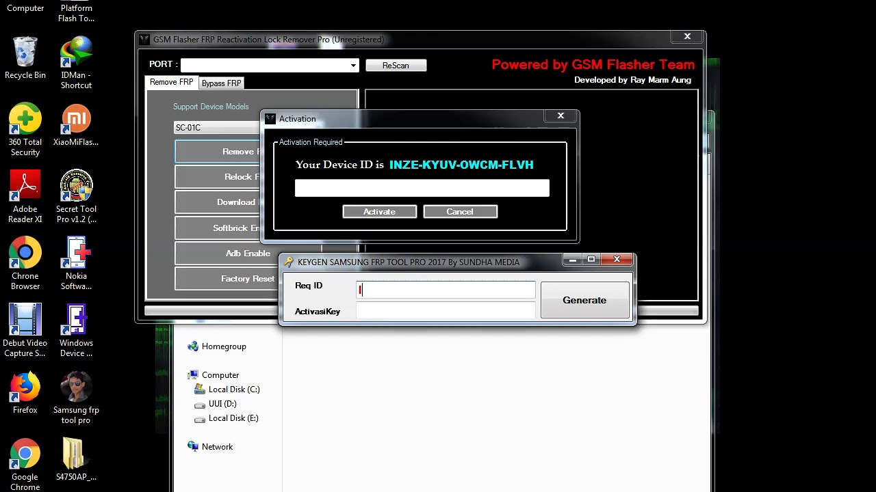Launch Windows Device desktop icon
The image size is (876, 492).
[x=76, y=331]
